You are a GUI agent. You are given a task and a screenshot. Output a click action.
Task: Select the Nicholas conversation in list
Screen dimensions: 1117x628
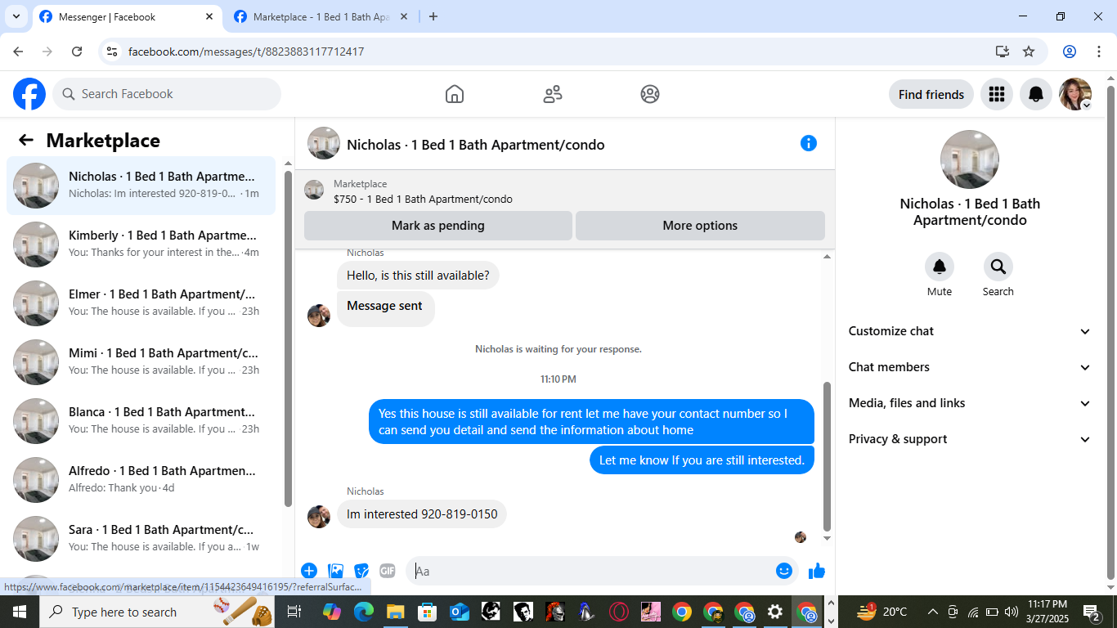tap(141, 185)
